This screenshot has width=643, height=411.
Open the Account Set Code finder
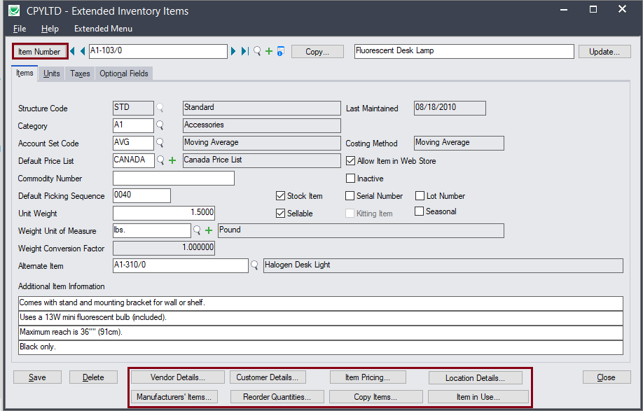(160, 143)
